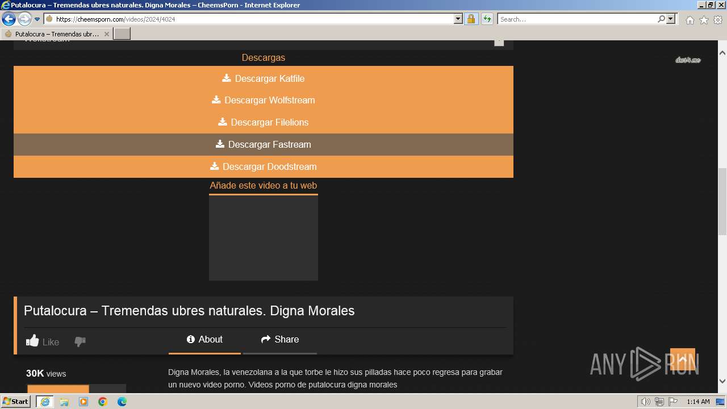
Task: Click the orange back-to-top arrow button
Action: click(683, 359)
